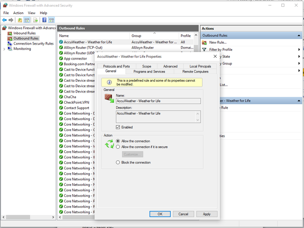
Task: Click green check icon for ChaCha rule
Action: coord(61,97)
